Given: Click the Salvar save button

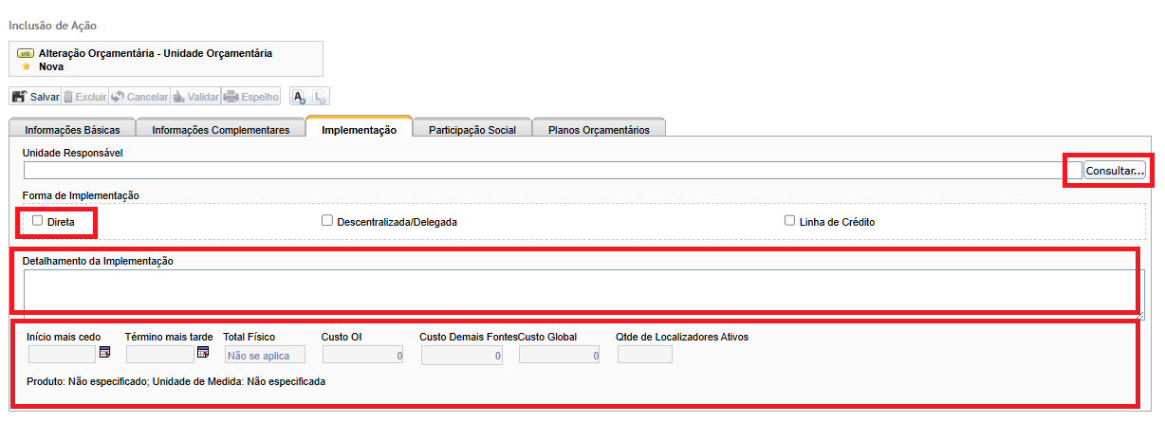Looking at the screenshot, I should (35, 97).
